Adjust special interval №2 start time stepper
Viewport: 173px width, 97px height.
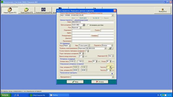(78, 70)
